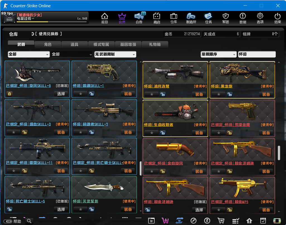Toggle favorite star on 噬魂SKULL-1
Image resolution: width=286 pixels, height=225 pixels.
(80, 94)
